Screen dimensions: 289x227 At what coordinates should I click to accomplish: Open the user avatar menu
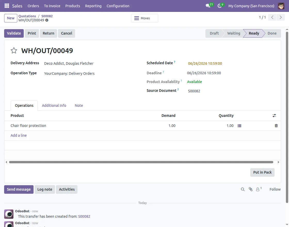(281, 6)
